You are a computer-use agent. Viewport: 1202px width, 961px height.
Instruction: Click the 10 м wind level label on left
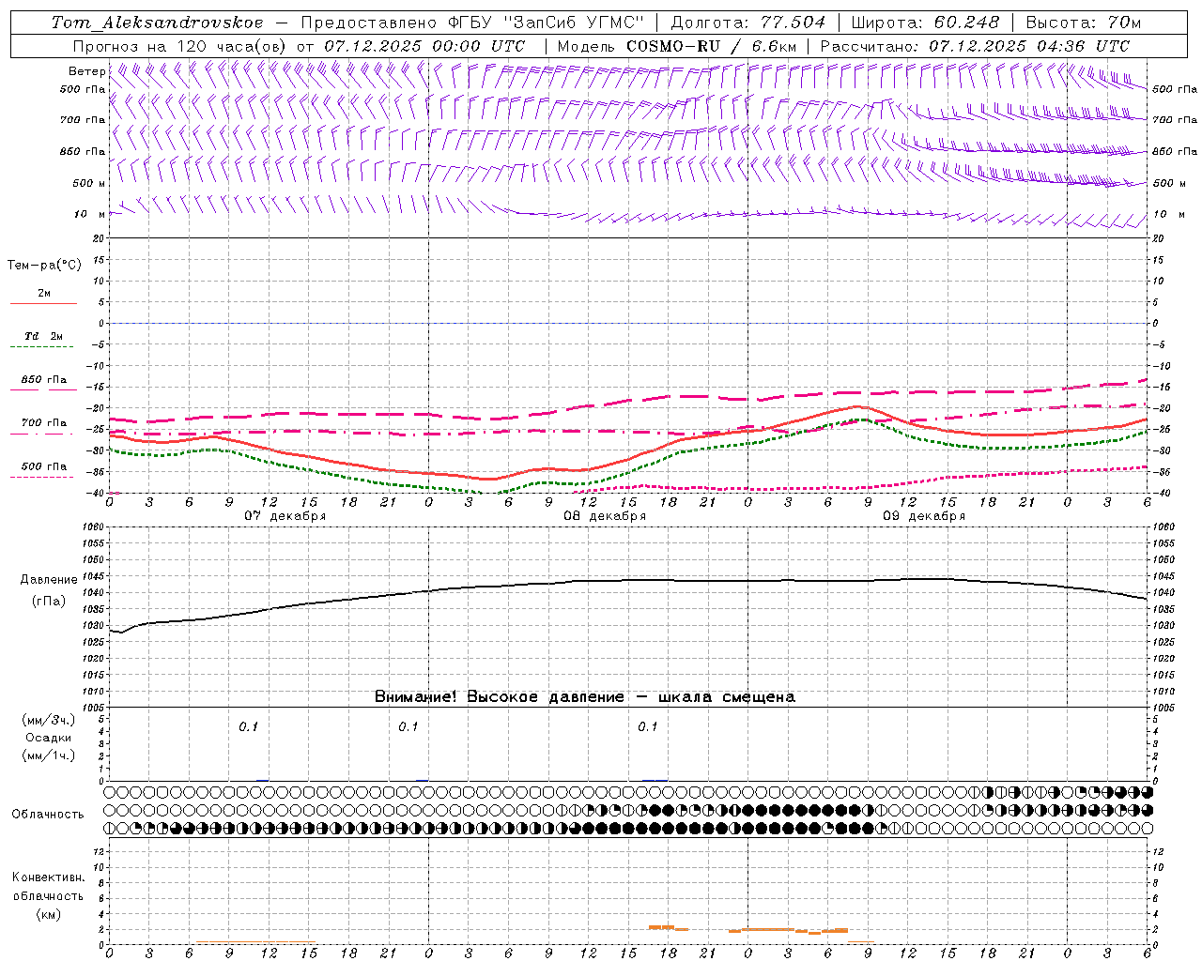tap(90, 214)
